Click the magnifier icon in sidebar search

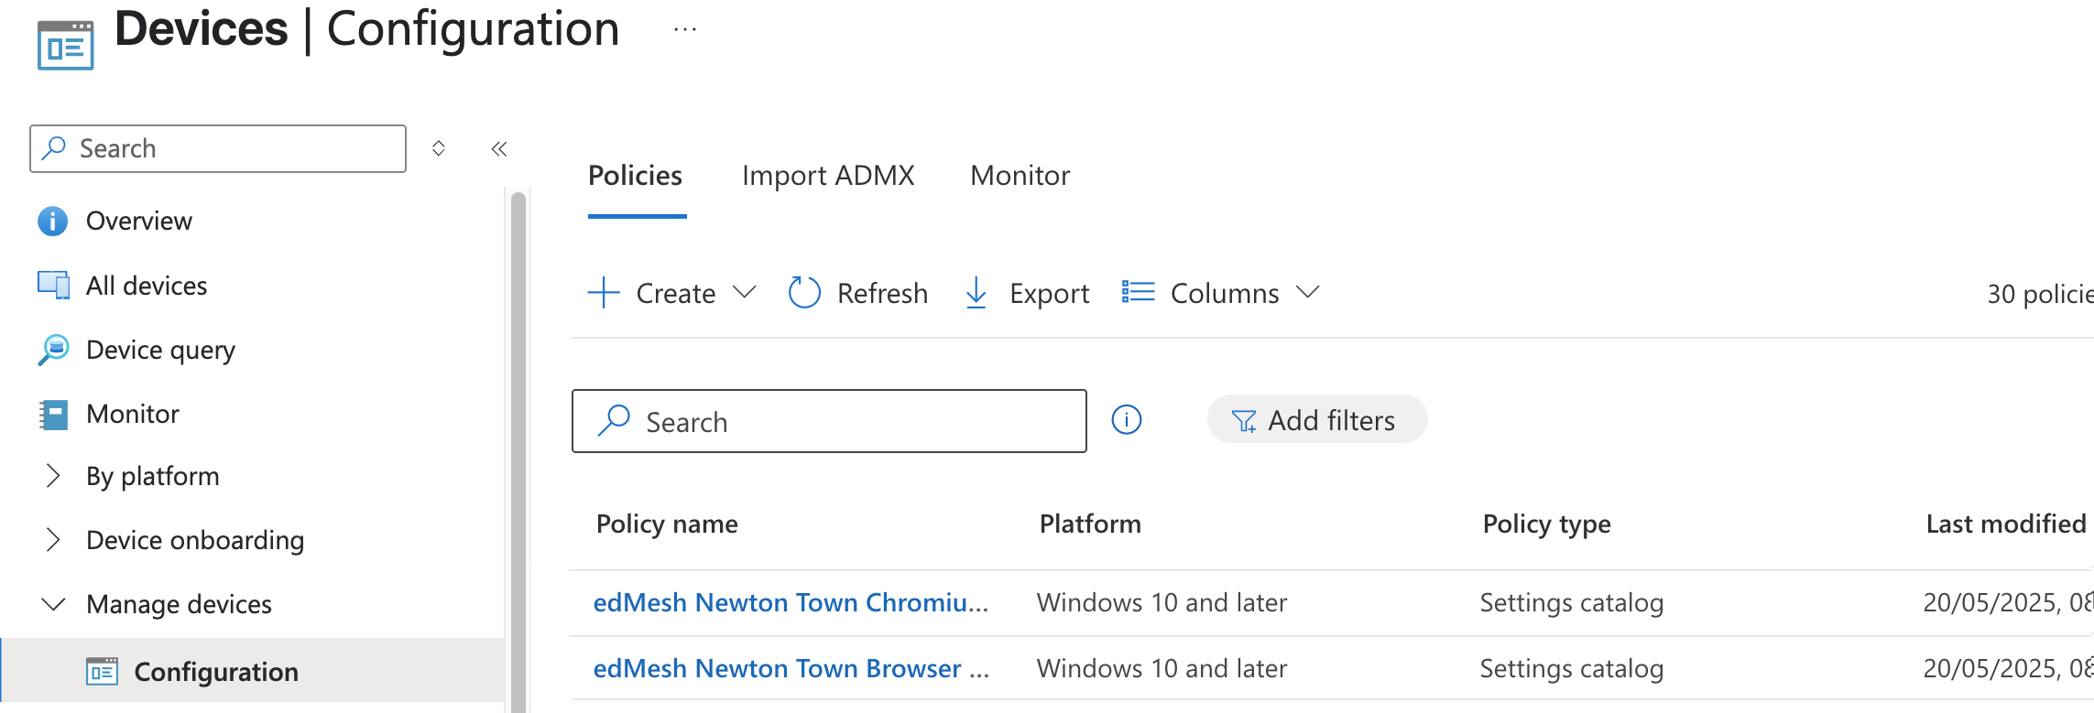click(54, 147)
